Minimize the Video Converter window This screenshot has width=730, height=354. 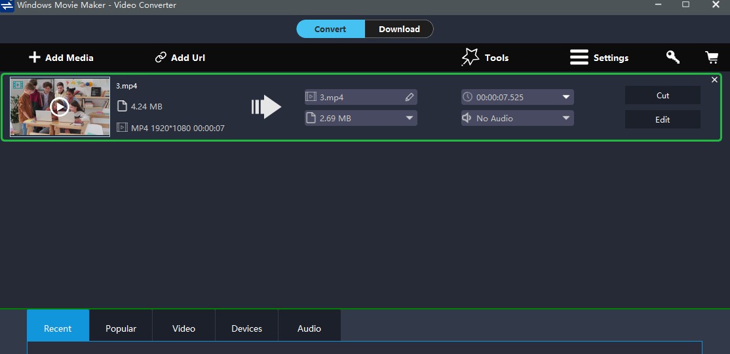pyautogui.click(x=659, y=5)
